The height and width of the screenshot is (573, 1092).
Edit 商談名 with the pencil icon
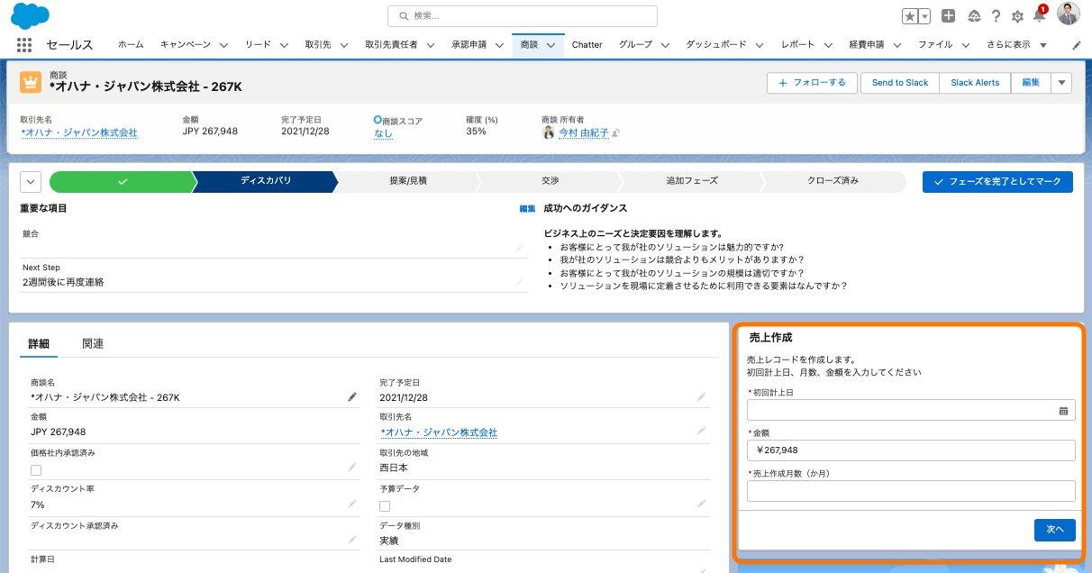(352, 396)
